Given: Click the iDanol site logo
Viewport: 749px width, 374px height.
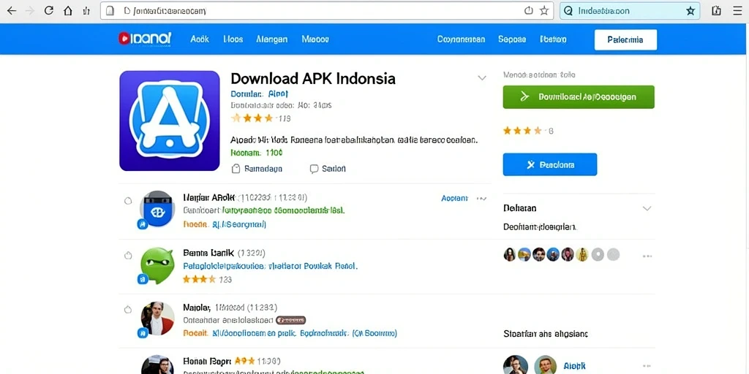Looking at the screenshot, I should (x=145, y=39).
